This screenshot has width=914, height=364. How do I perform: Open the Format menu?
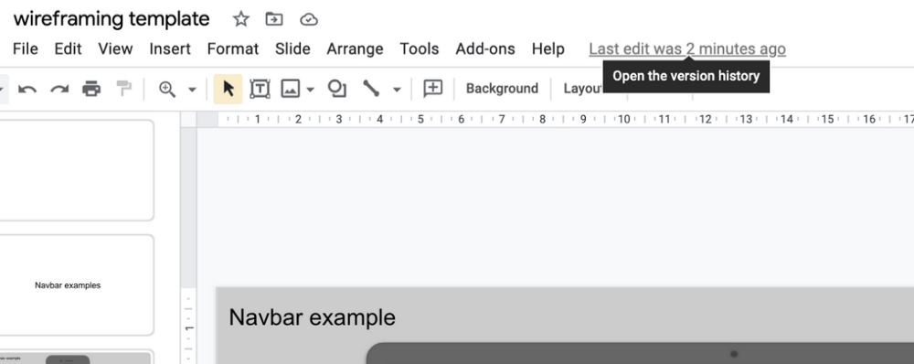point(232,49)
